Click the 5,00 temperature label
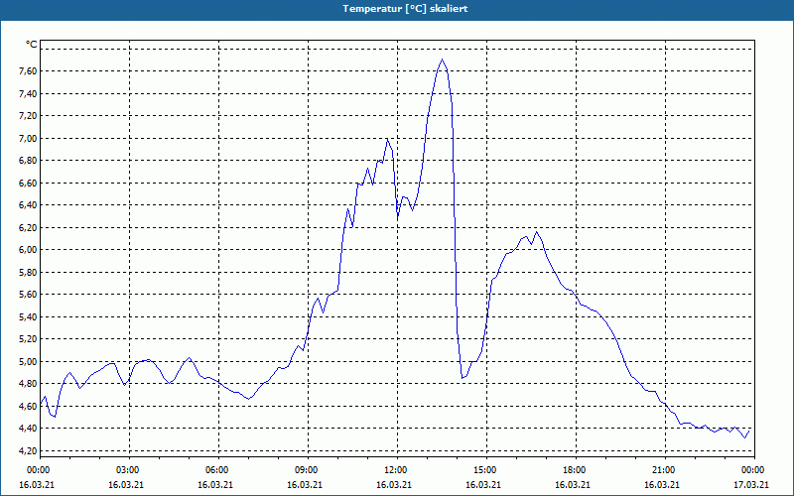 click(x=28, y=361)
